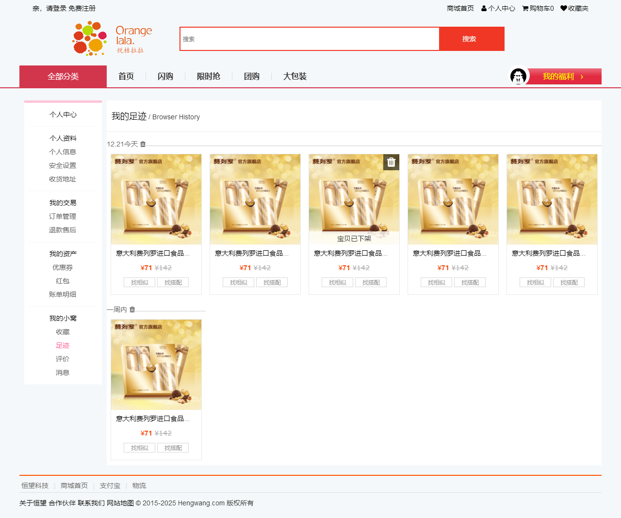Click 找搭配 on the 一周内 product
This screenshot has height=518, width=621.
click(x=173, y=448)
